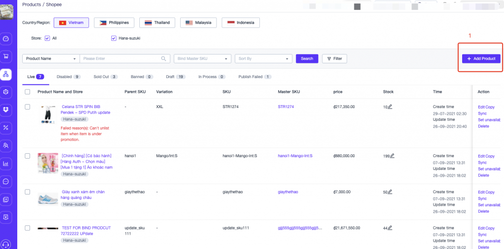The height and width of the screenshot is (249, 504).
Task: Open the Product Name search type dropdown
Action: click(51, 59)
